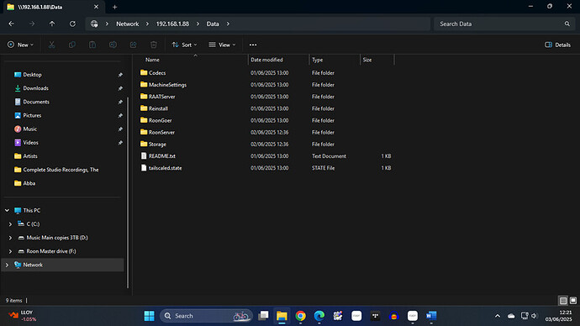580x326 pixels.
Task: Open the See more ellipsis menu
Action: [x=253, y=45]
